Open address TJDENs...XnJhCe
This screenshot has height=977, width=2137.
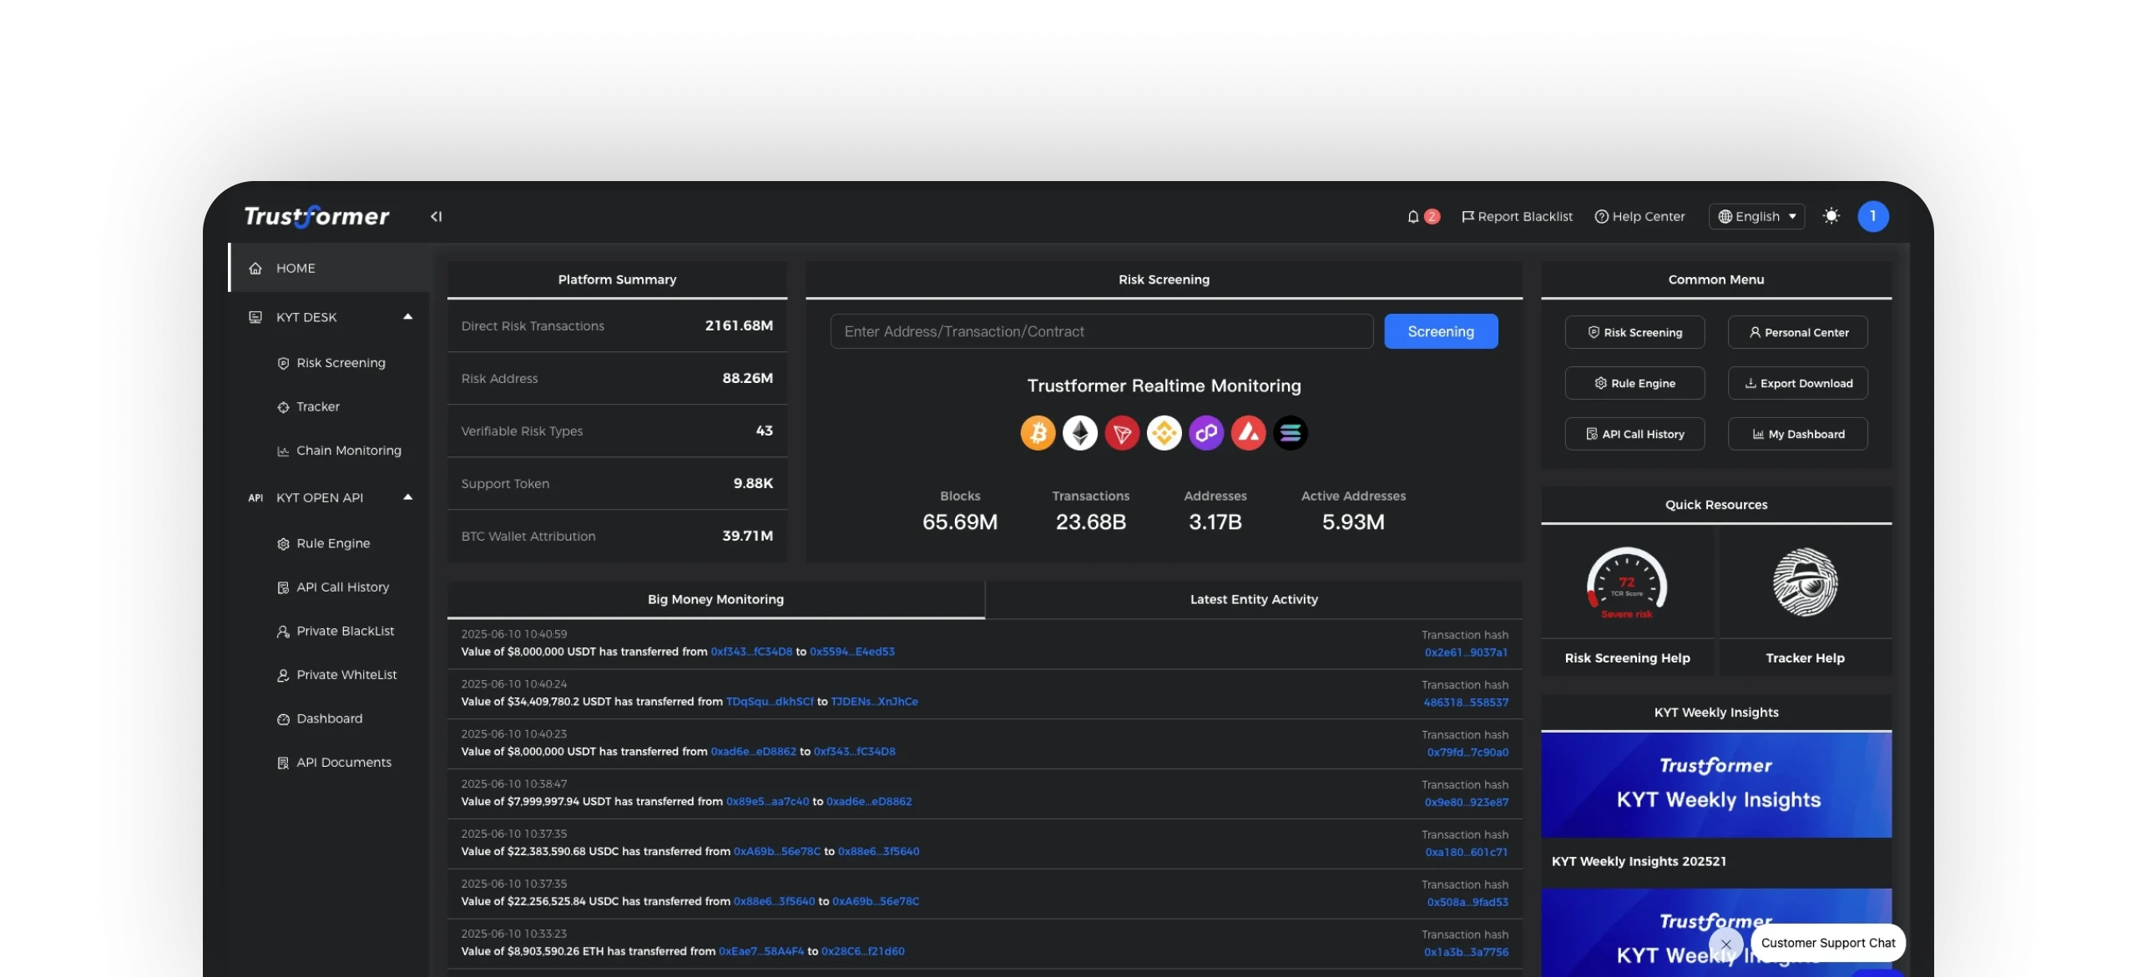(874, 702)
